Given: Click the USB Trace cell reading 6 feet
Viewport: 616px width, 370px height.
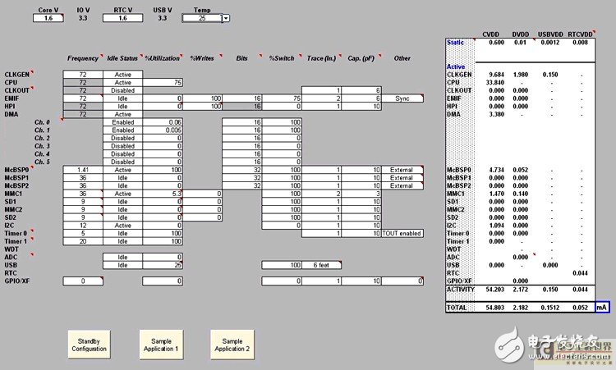Looking at the screenshot, I should coord(321,265).
